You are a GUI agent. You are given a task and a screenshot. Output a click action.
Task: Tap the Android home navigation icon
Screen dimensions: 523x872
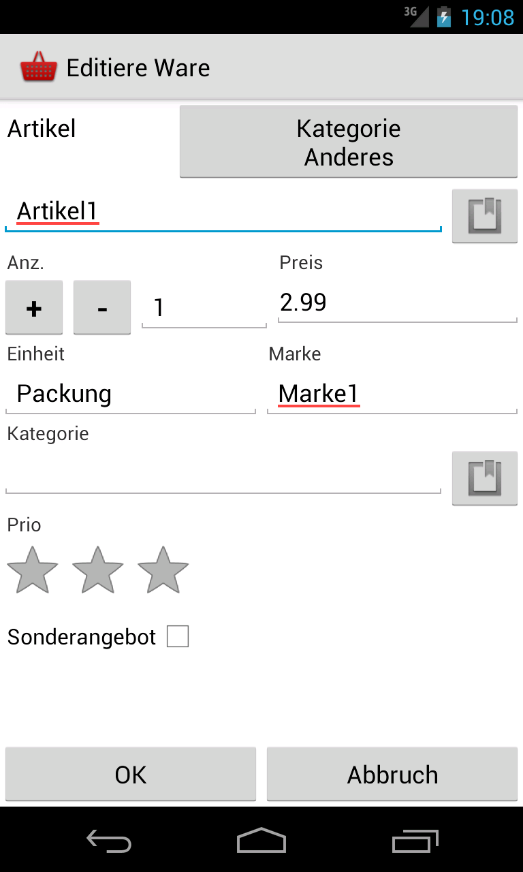[x=261, y=841]
